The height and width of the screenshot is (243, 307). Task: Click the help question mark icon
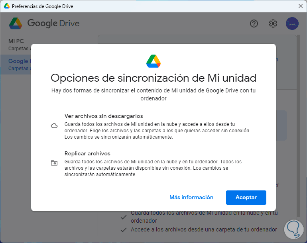[x=254, y=24]
